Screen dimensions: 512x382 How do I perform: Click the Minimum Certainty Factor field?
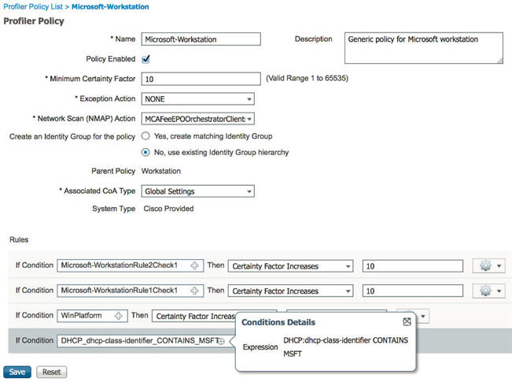tap(201, 79)
